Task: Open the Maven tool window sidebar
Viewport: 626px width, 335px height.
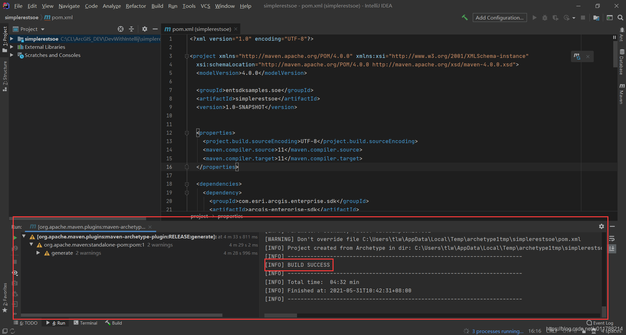Action: 622,92
